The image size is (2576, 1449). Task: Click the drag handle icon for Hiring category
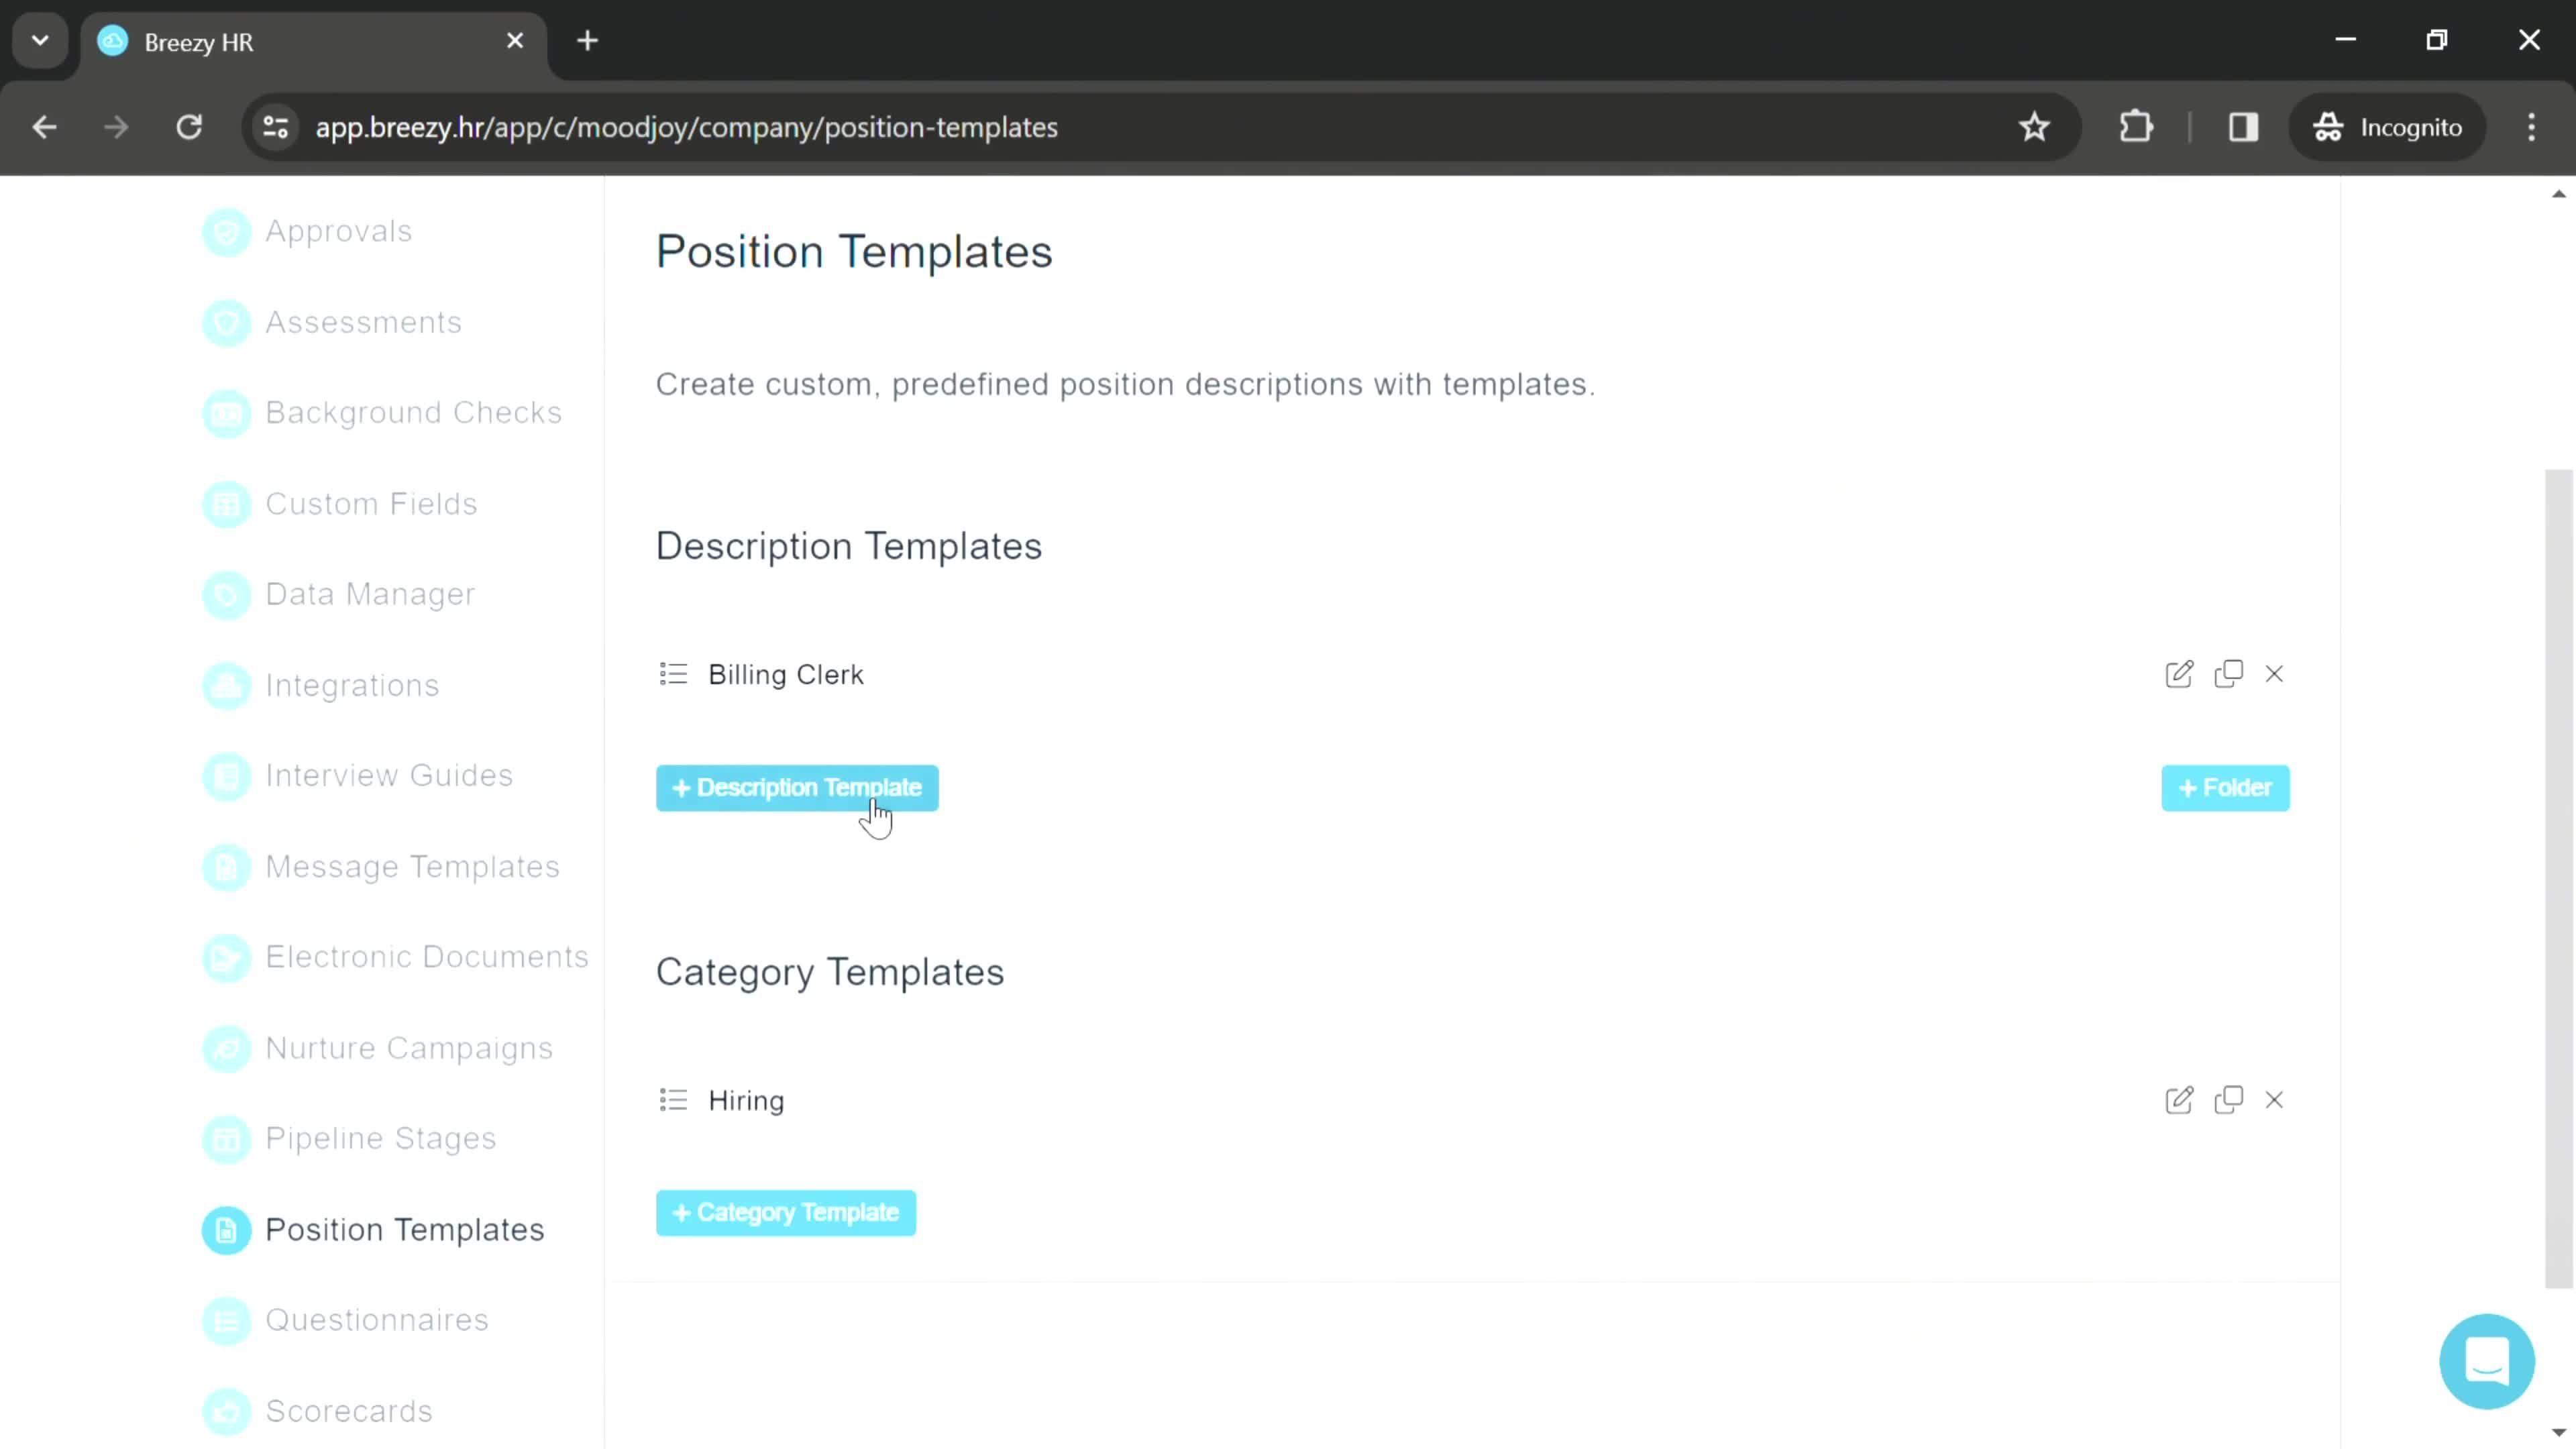point(674,1100)
